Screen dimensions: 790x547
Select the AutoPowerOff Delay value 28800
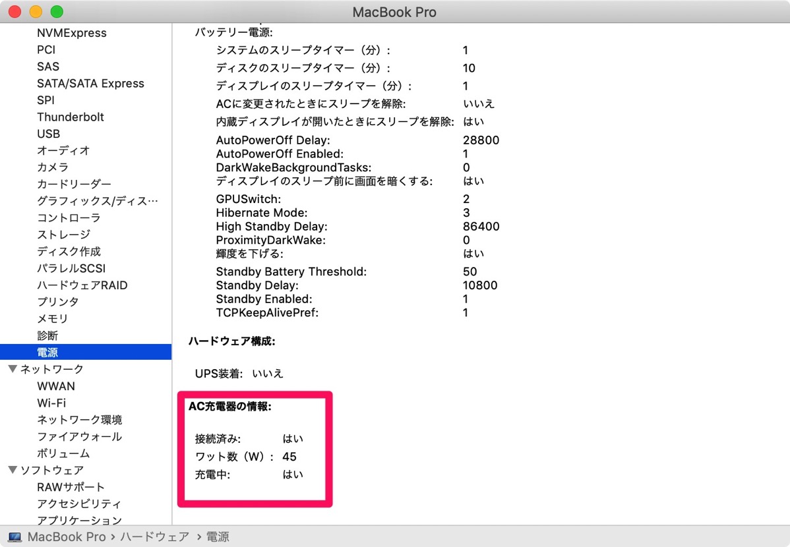pos(481,140)
